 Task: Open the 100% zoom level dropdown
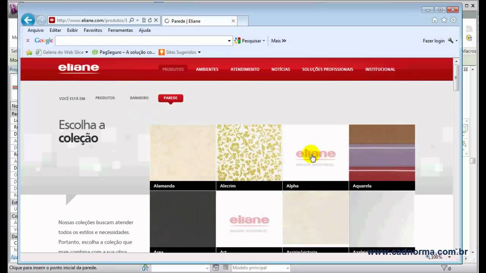(450, 257)
